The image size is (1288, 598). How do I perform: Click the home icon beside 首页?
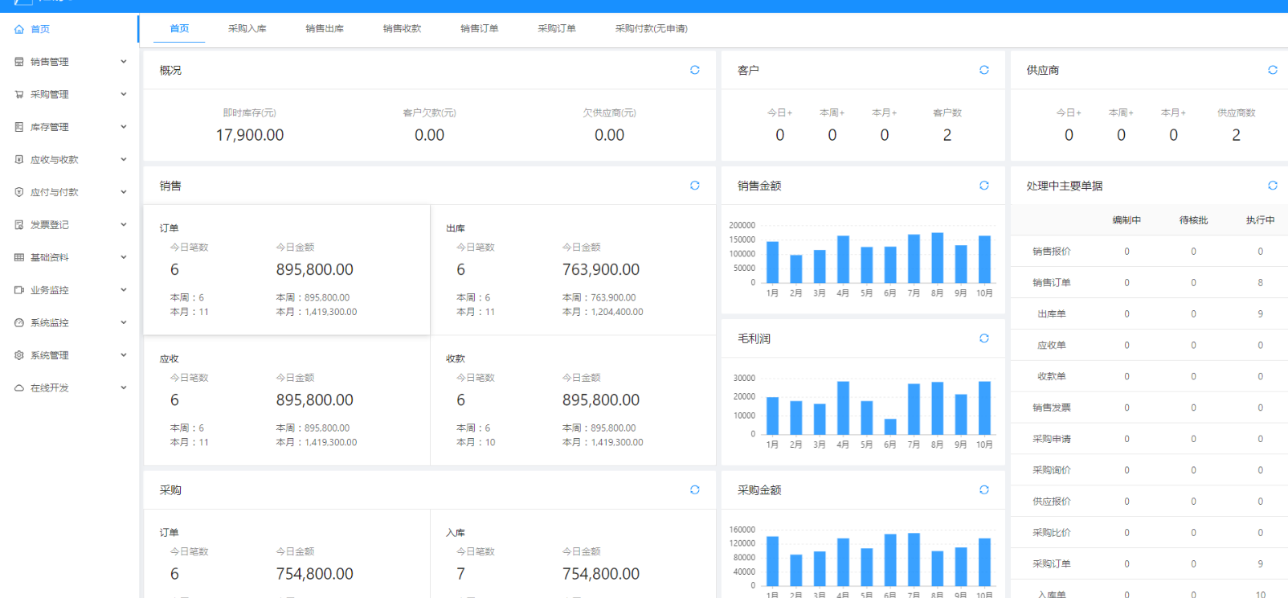pyautogui.click(x=19, y=29)
